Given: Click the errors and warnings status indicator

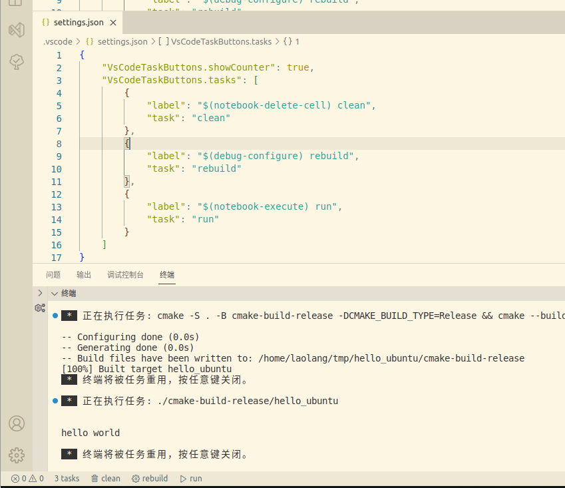Looking at the screenshot, I should coord(27,478).
